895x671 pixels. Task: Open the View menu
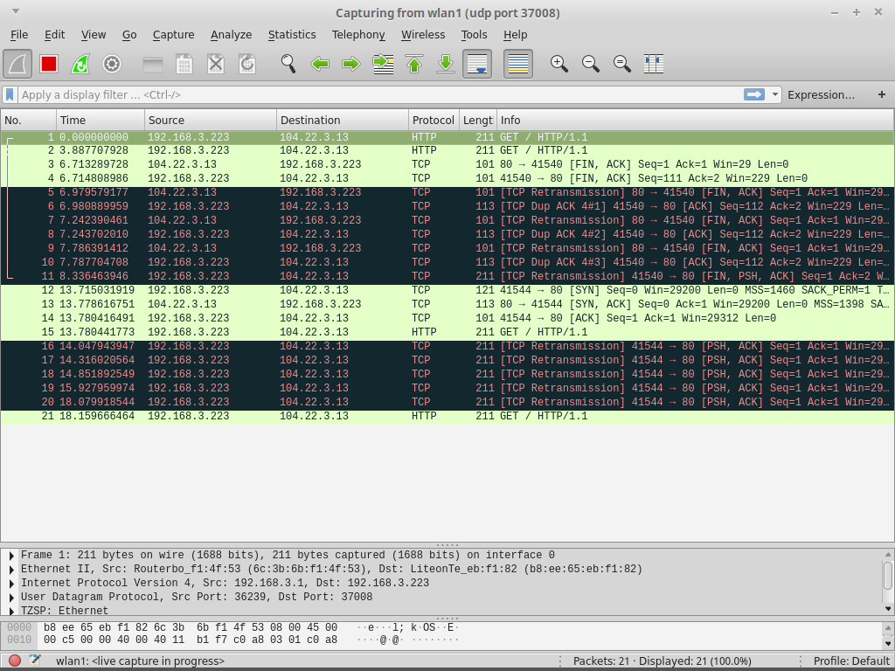pyautogui.click(x=93, y=35)
